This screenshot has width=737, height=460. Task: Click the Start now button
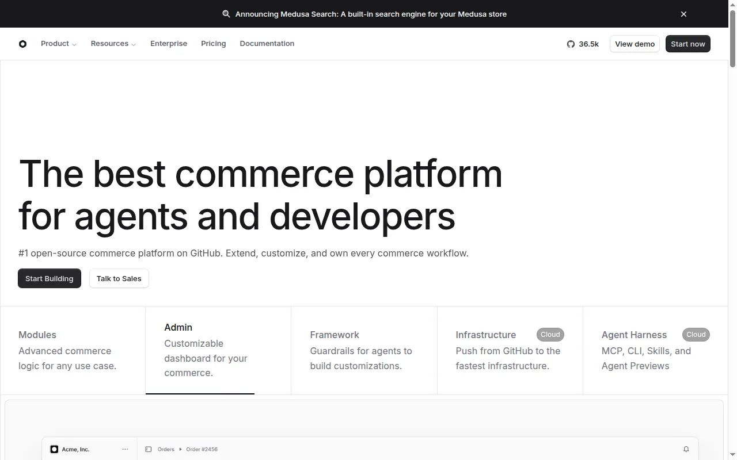tap(688, 44)
